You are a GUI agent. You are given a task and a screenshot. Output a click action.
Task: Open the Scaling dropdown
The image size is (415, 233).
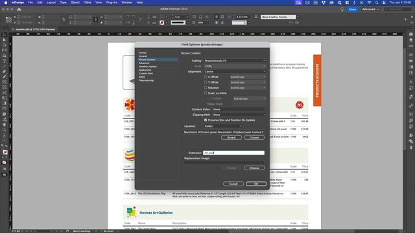click(235, 61)
